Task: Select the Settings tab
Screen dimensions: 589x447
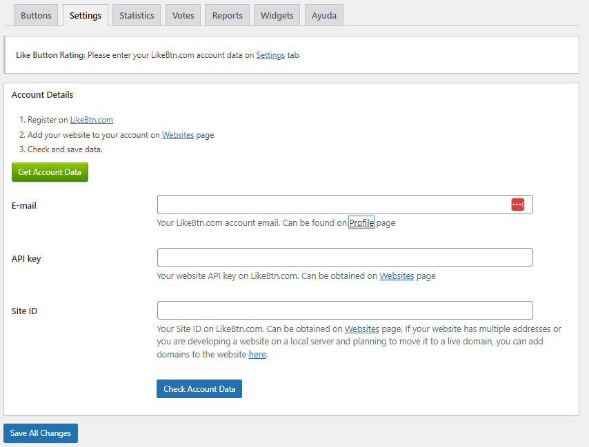Action: 86,15
